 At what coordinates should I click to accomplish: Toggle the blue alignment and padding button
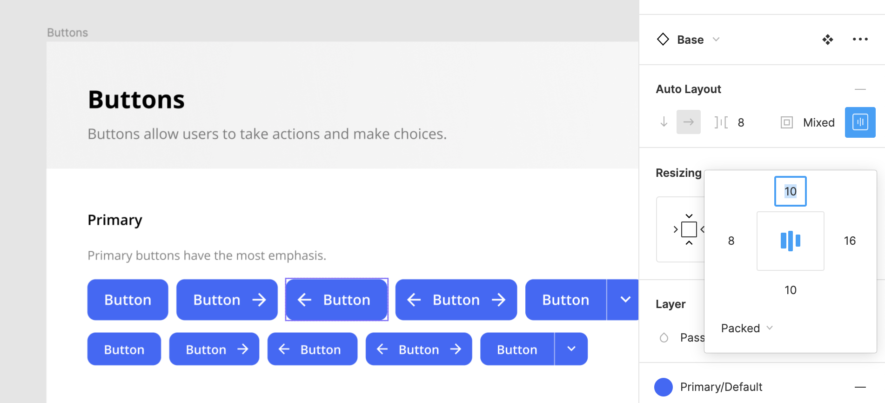click(860, 122)
